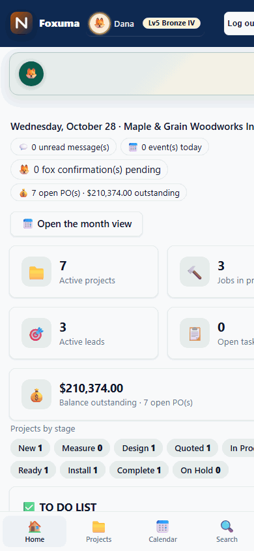The width and height of the screenshot is (254, 551).
Task: Open the Calendar tab in bottom bar
Action: point(163,531)
